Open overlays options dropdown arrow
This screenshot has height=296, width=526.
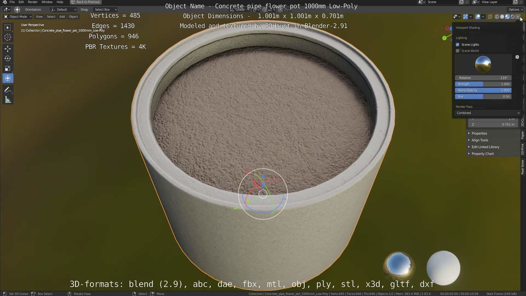483,17
